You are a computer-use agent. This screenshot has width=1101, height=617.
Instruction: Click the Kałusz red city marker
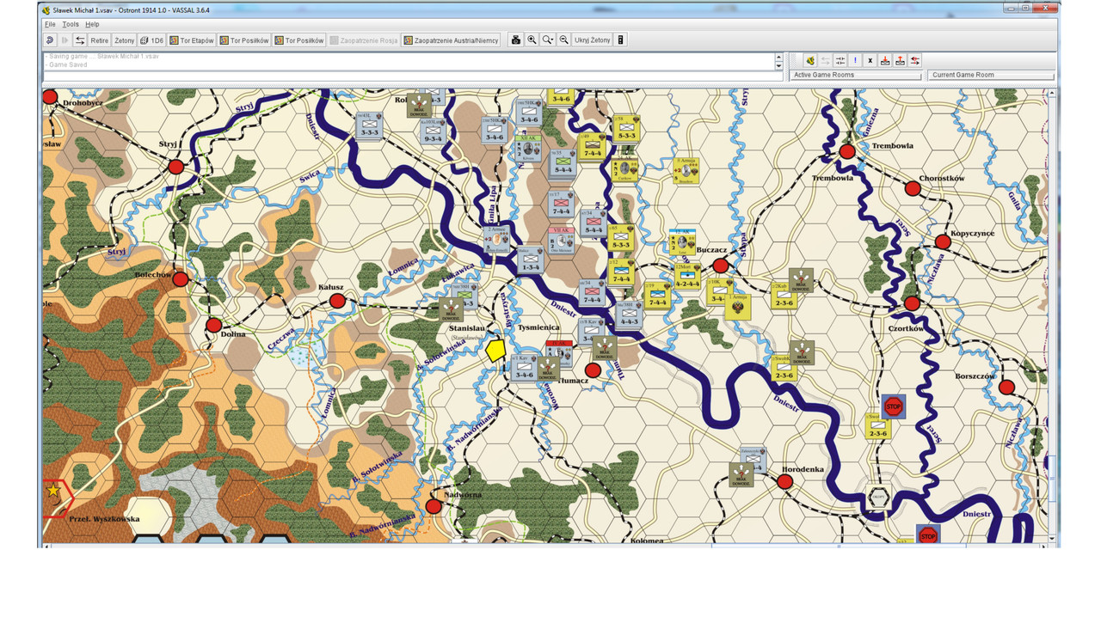click(x=337, y=301)
